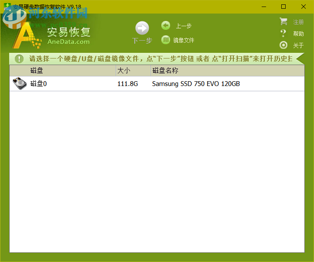Close the 安易硬盘数据恢复软件 window

pyautogui.click(x=304, y=7)
